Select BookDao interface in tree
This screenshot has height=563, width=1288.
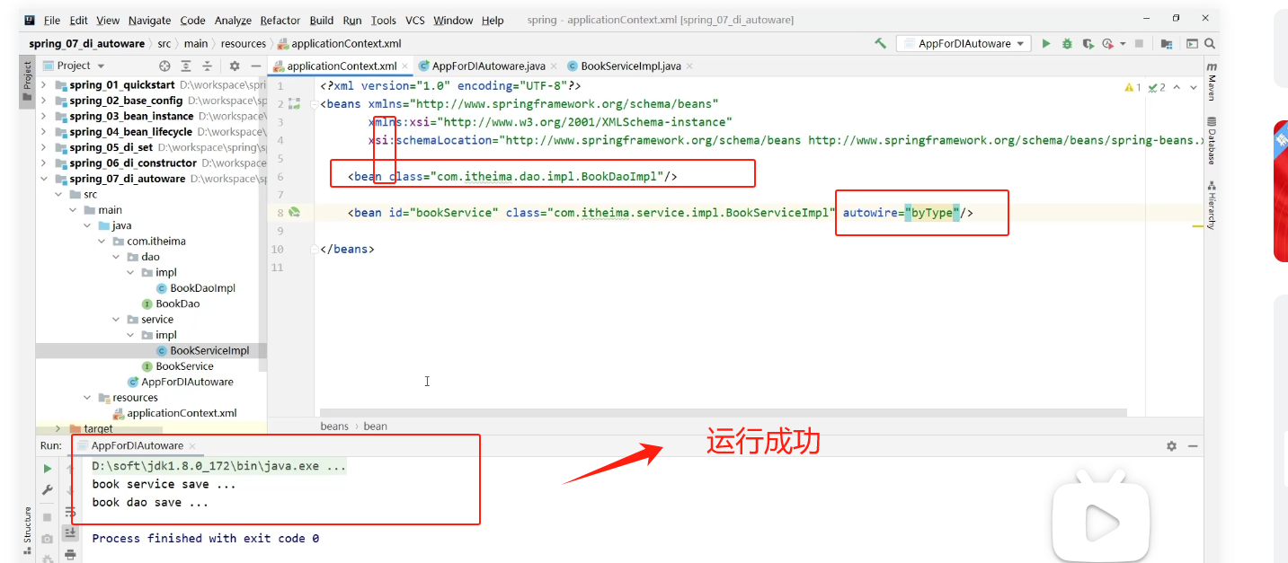click(x=177, y=303)
